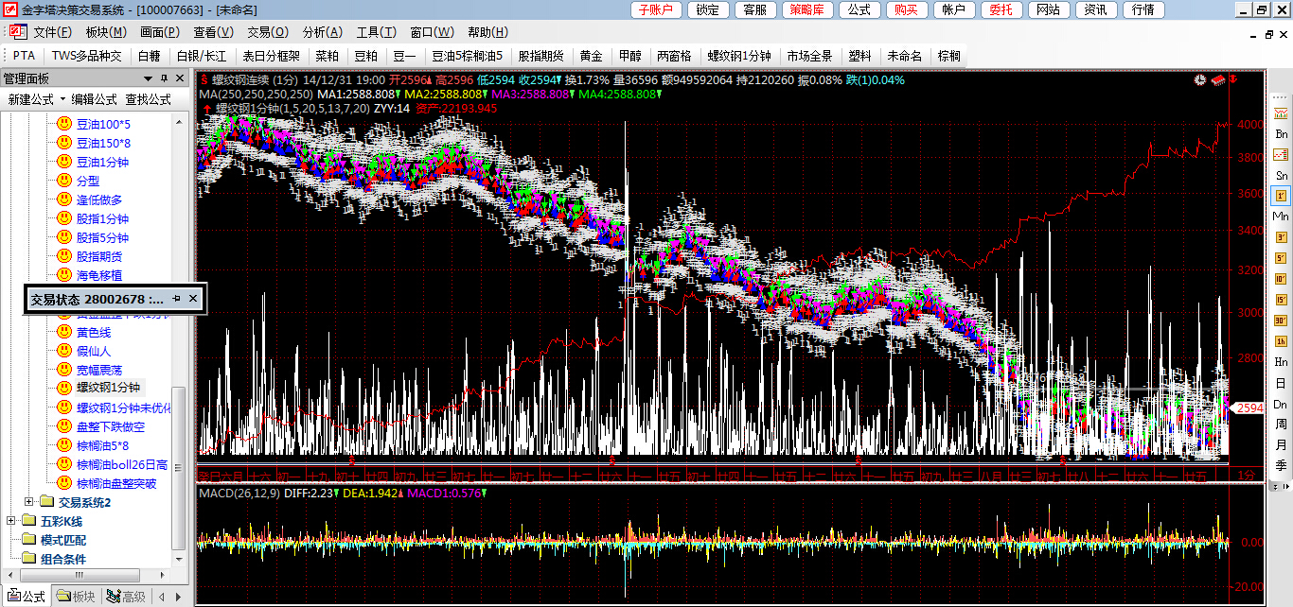Pin the 管理面板 panel

tap(164, 78)
